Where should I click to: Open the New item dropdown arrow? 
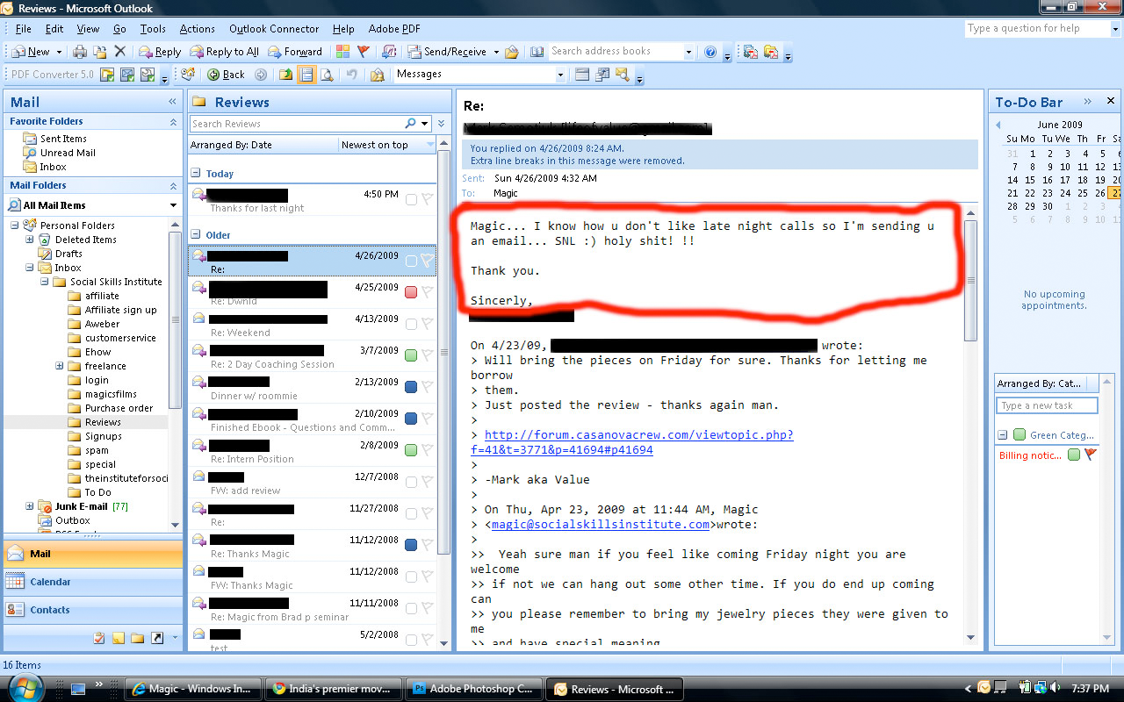click(59, 52)
